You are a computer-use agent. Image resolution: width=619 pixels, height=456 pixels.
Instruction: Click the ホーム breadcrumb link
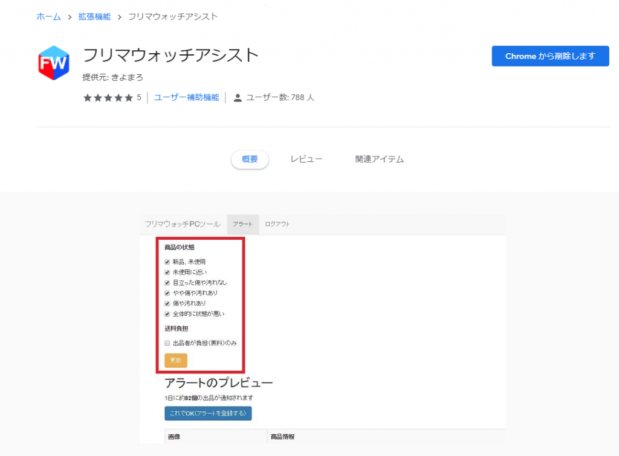pyautogui.click(x=48, y=17)
